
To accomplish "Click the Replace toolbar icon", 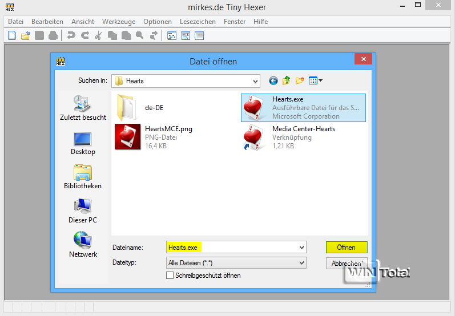I will coord(154,36).
